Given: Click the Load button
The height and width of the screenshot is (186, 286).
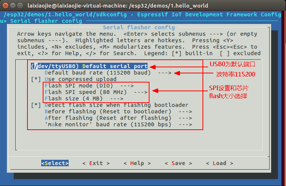Looking at the screenshot, I should point(220,163).
